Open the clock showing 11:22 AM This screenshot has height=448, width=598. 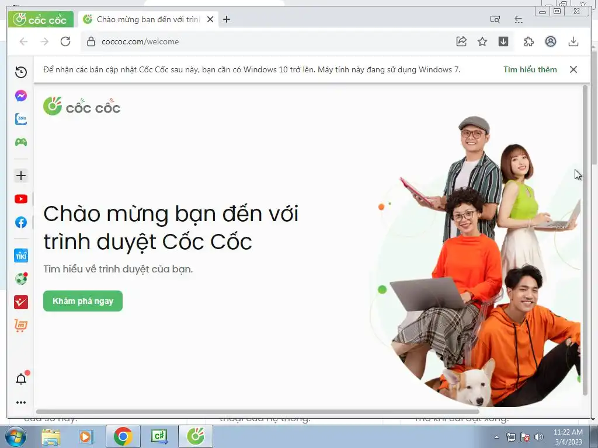568,437
